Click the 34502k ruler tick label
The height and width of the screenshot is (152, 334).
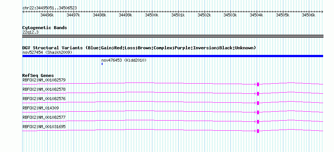point(204,15)
